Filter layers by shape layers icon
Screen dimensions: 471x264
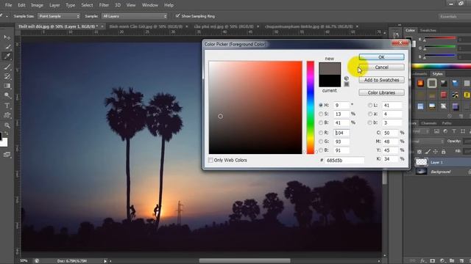(463, 131)
